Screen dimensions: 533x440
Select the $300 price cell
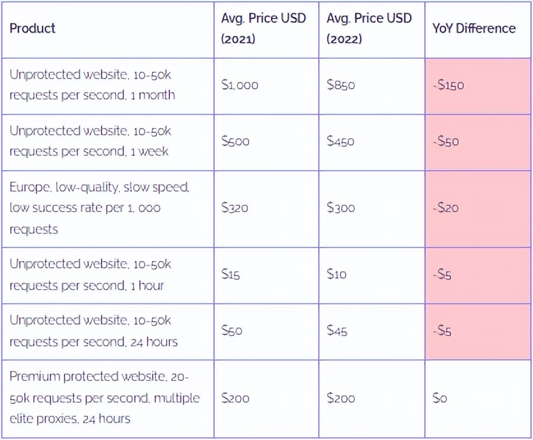point(341,208)
